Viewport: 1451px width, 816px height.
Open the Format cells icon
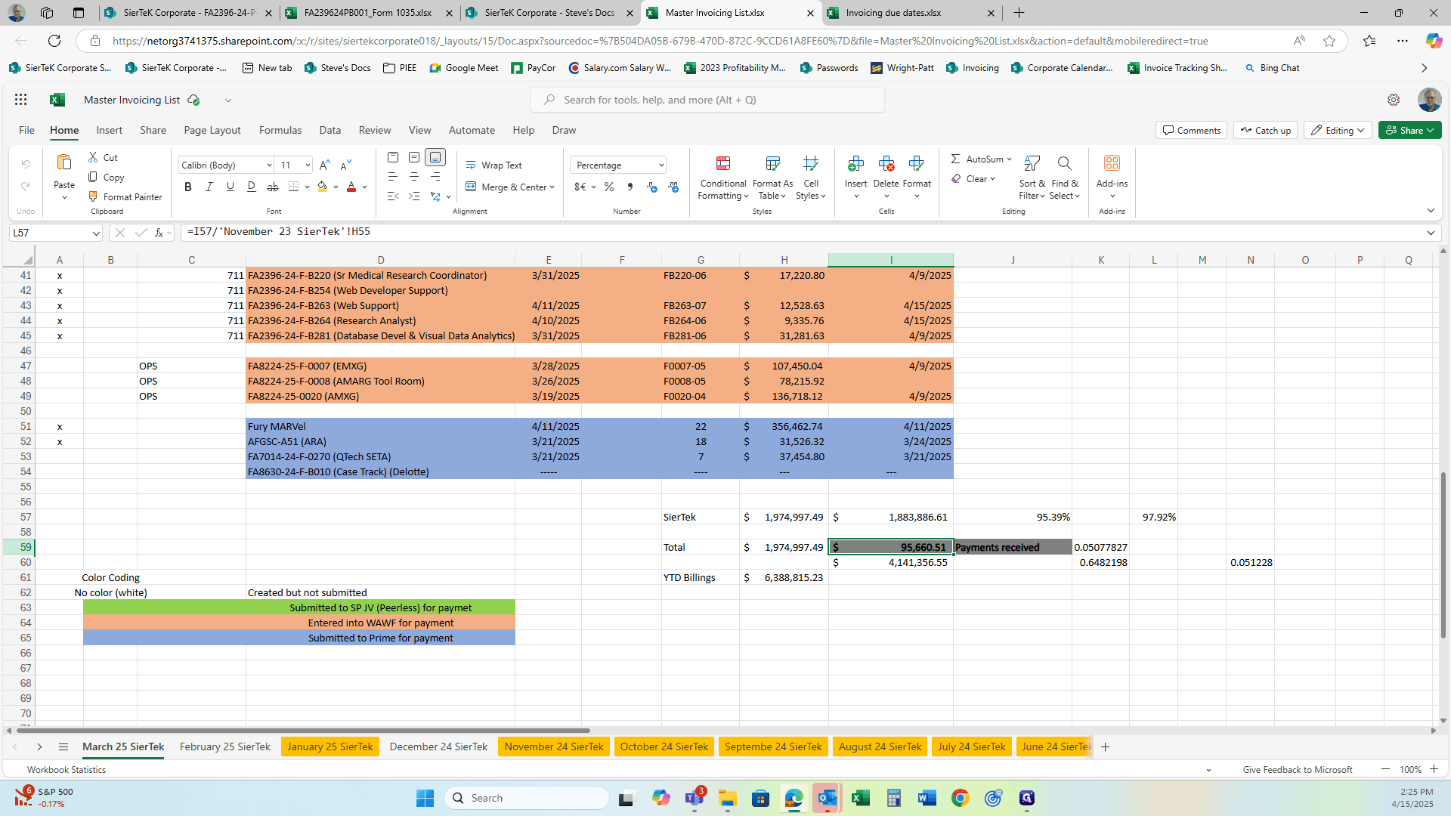pos(917,163)
